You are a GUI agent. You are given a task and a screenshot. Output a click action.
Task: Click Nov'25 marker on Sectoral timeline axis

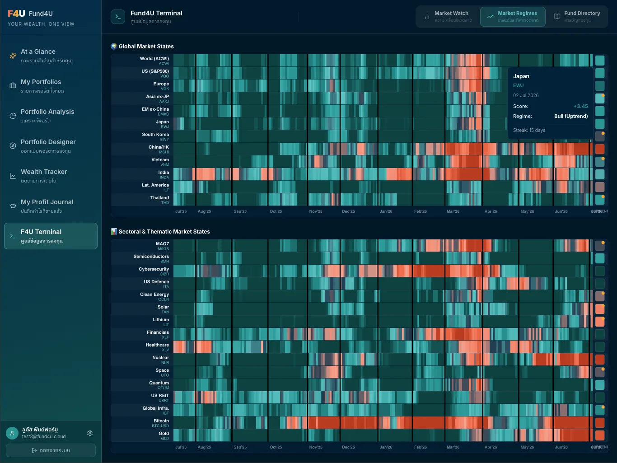pos(316,447)
